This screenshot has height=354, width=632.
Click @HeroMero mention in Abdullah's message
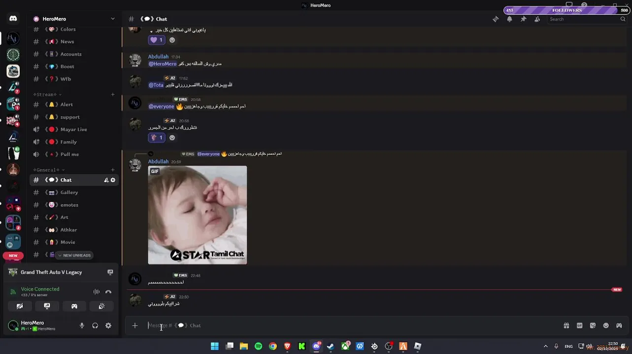[163, 64]
